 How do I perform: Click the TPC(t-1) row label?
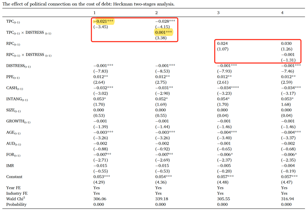pos(13,22)
